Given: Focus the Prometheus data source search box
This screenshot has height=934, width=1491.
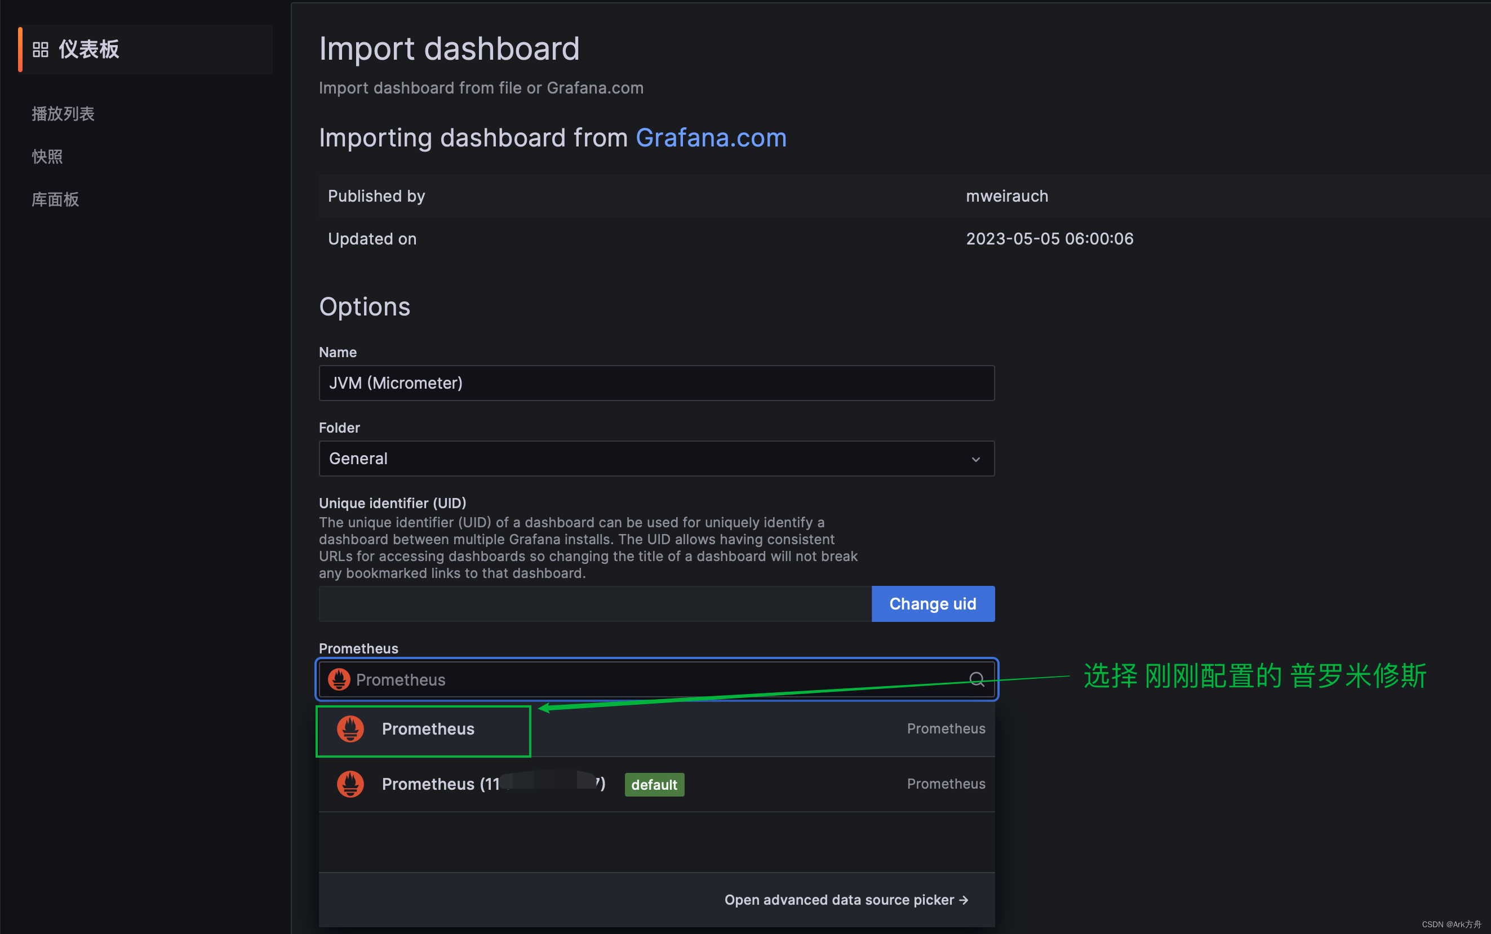Looking at the screenshot, I should pos(656,679).
